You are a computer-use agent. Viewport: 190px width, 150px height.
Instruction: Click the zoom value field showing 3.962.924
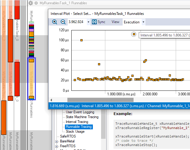77,22
